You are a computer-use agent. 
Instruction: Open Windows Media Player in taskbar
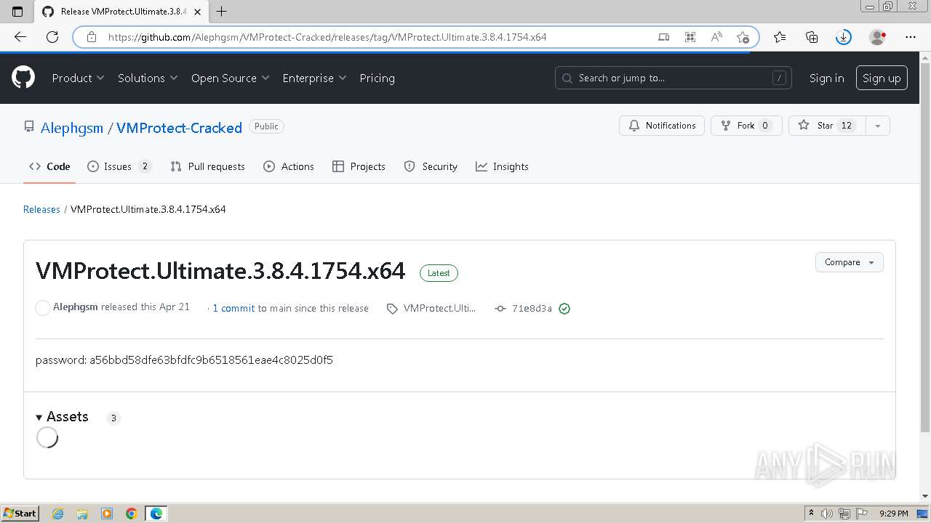coord(107,514)
